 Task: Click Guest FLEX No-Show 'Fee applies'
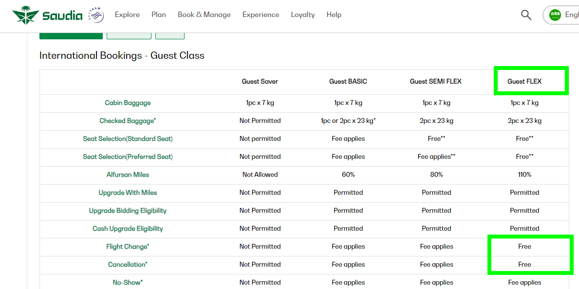point(524,283)
